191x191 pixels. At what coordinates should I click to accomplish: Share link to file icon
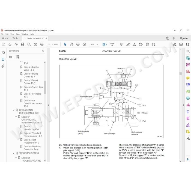pos(174,44)
